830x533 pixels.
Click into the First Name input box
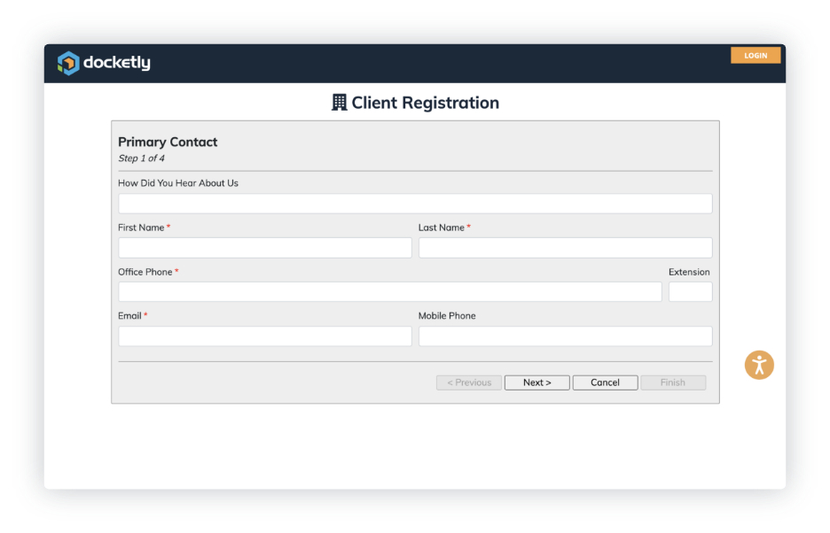pos(264,248)
